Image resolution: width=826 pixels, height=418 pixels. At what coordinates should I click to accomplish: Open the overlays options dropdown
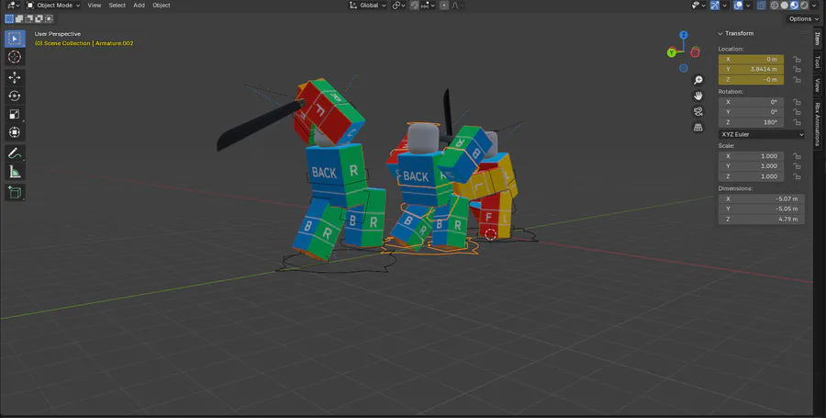tap(748, 6)
